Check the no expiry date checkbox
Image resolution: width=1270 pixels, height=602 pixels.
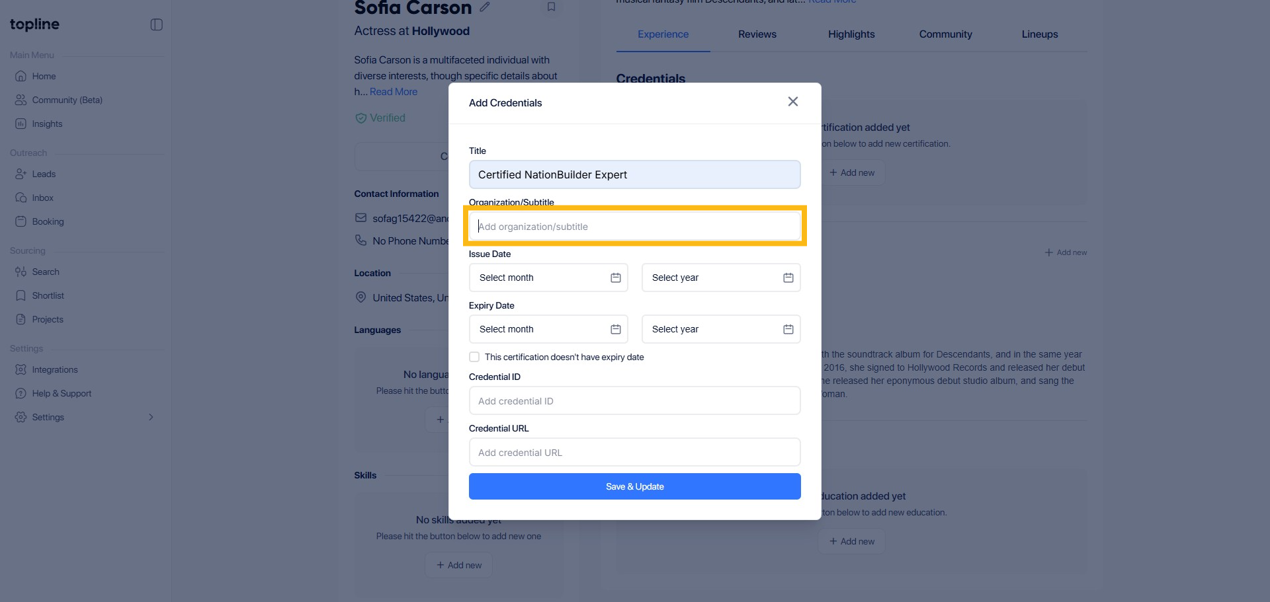(x=474, y=357)
